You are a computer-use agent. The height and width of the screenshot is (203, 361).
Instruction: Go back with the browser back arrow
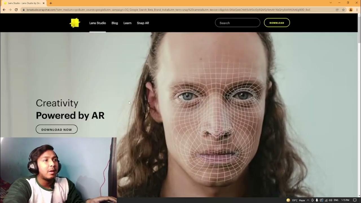point(4,10)
